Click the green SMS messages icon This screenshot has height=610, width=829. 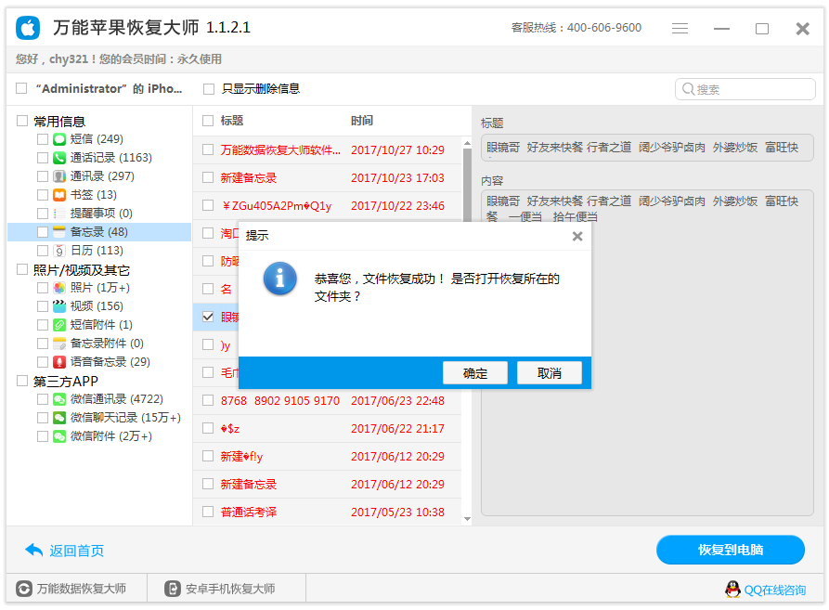pyautogui.click(x=59, y=139)
